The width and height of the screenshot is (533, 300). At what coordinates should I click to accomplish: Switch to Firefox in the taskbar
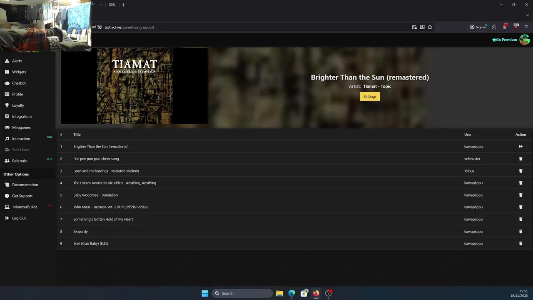pos(316,293)
